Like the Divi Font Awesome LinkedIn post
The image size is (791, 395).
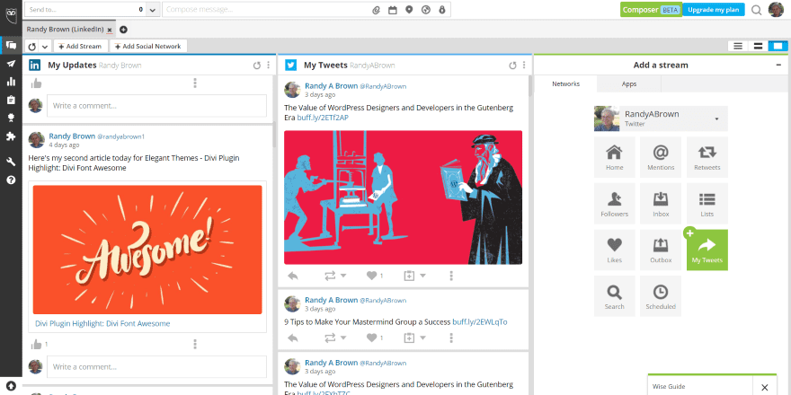pyautogui.click(x=36, y=344)
